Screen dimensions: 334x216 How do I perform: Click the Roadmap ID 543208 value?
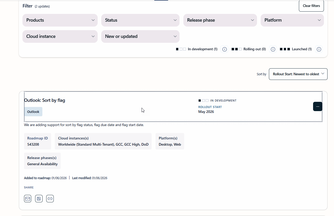(33, 144)
